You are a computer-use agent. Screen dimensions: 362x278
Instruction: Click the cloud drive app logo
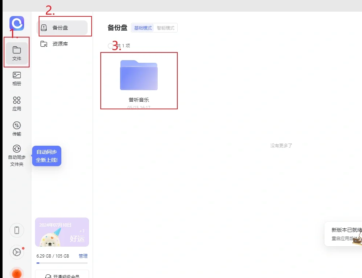tap(16, 23)
